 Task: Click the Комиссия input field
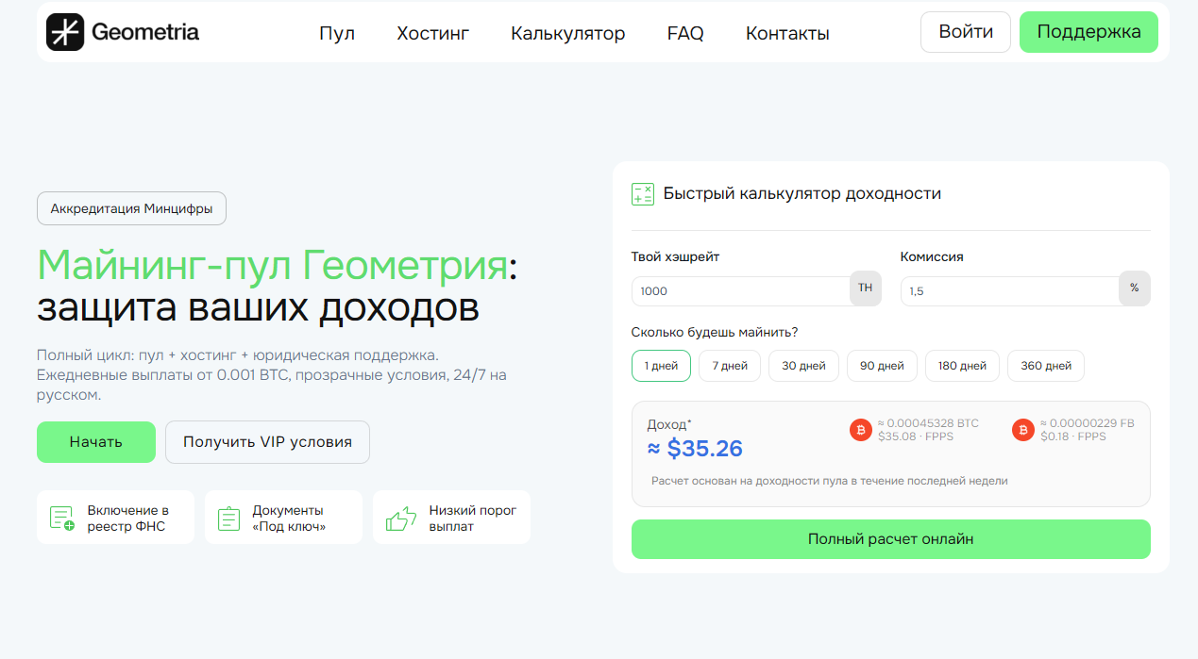point(1010,291)
